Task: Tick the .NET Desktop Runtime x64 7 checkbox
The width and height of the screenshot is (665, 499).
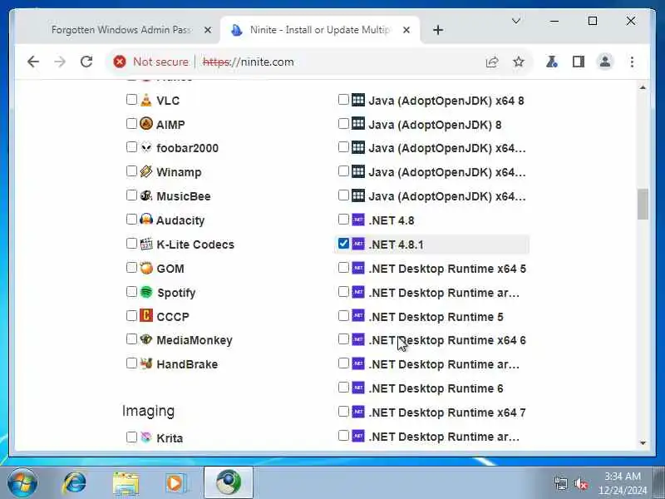Action: [x=343, y=411]
